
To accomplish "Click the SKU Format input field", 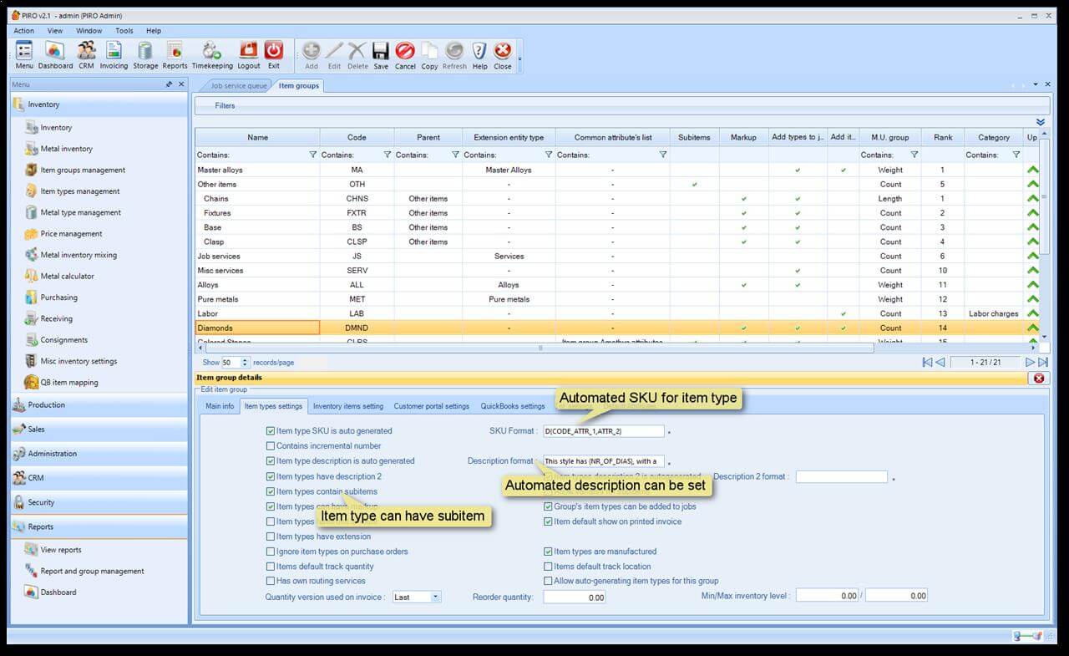I will click(603, 431).
